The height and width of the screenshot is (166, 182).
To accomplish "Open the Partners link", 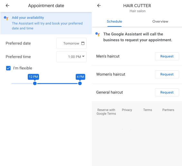I will tap(168, 110).
